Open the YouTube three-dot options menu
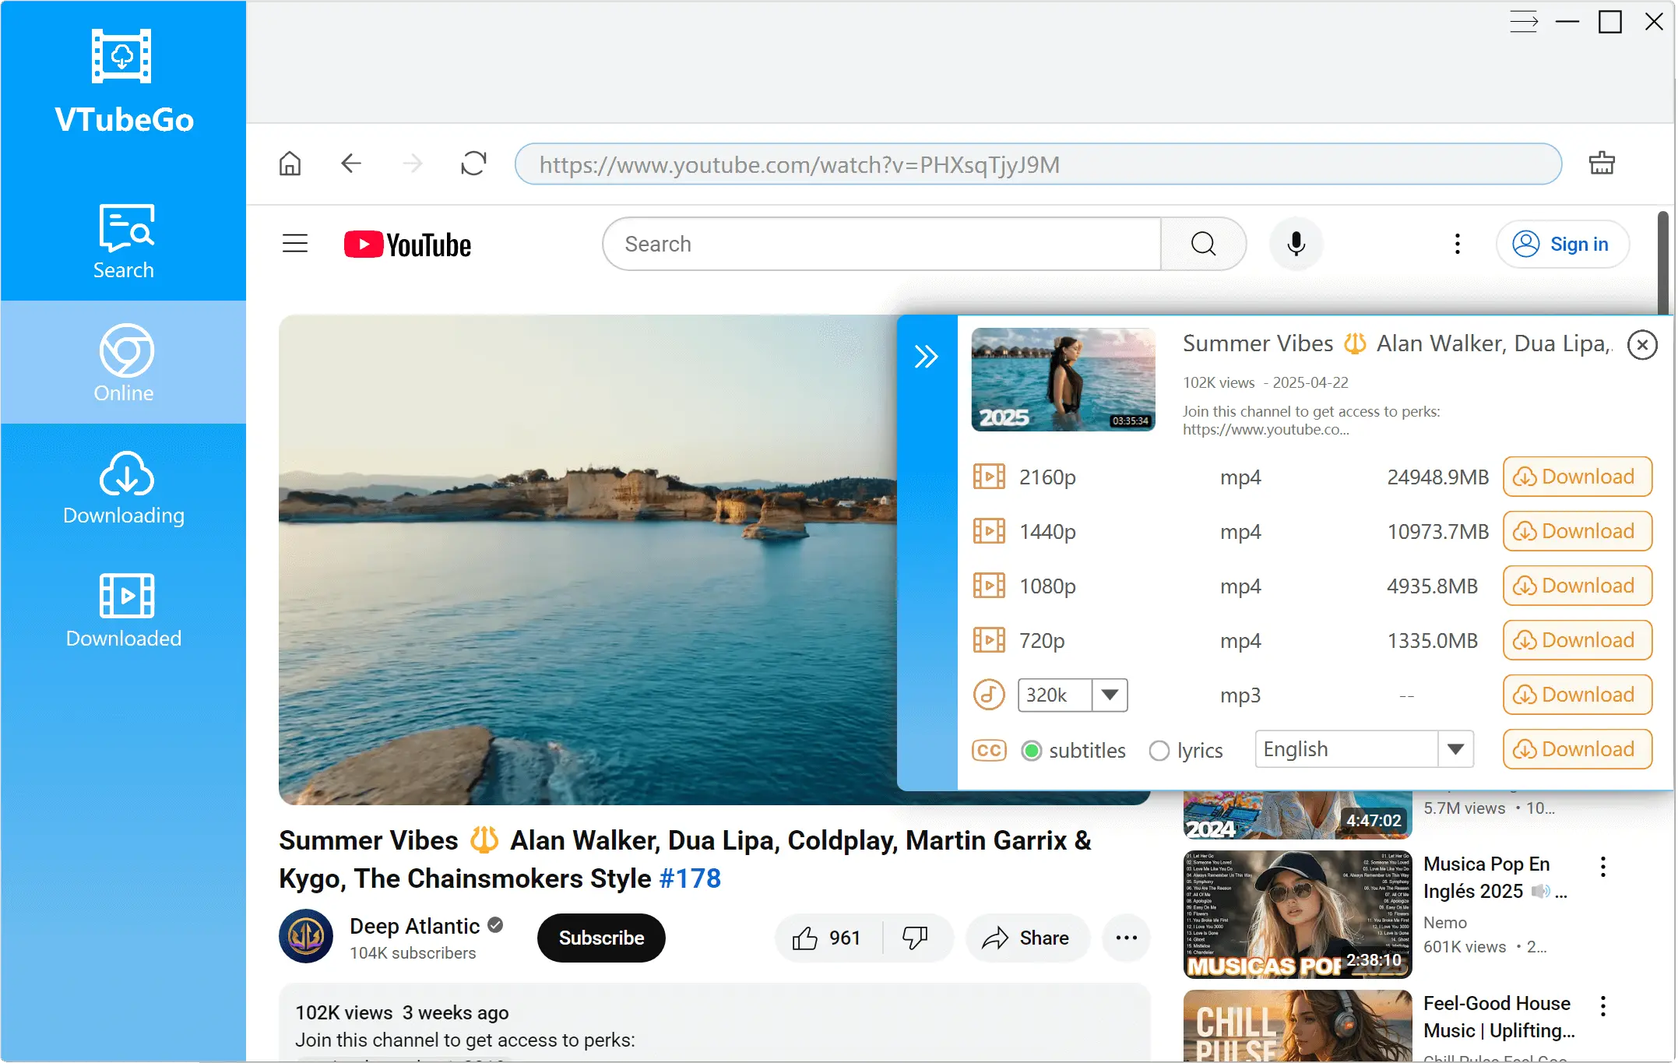 coord(1457,243)
